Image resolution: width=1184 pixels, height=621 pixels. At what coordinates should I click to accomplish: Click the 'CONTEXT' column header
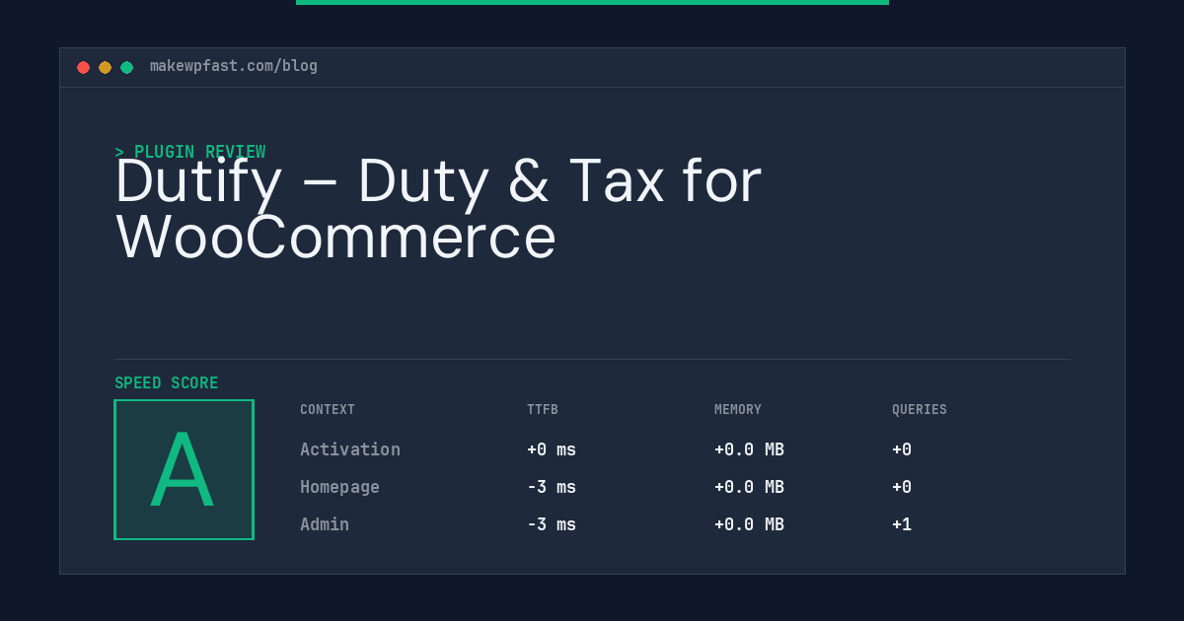328,410
